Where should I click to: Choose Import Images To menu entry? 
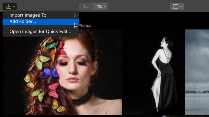[x=41, y=15]
